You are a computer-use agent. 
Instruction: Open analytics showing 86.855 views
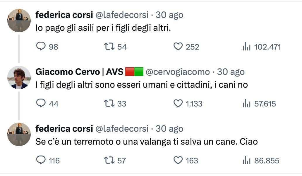click(x=246, y=160)
